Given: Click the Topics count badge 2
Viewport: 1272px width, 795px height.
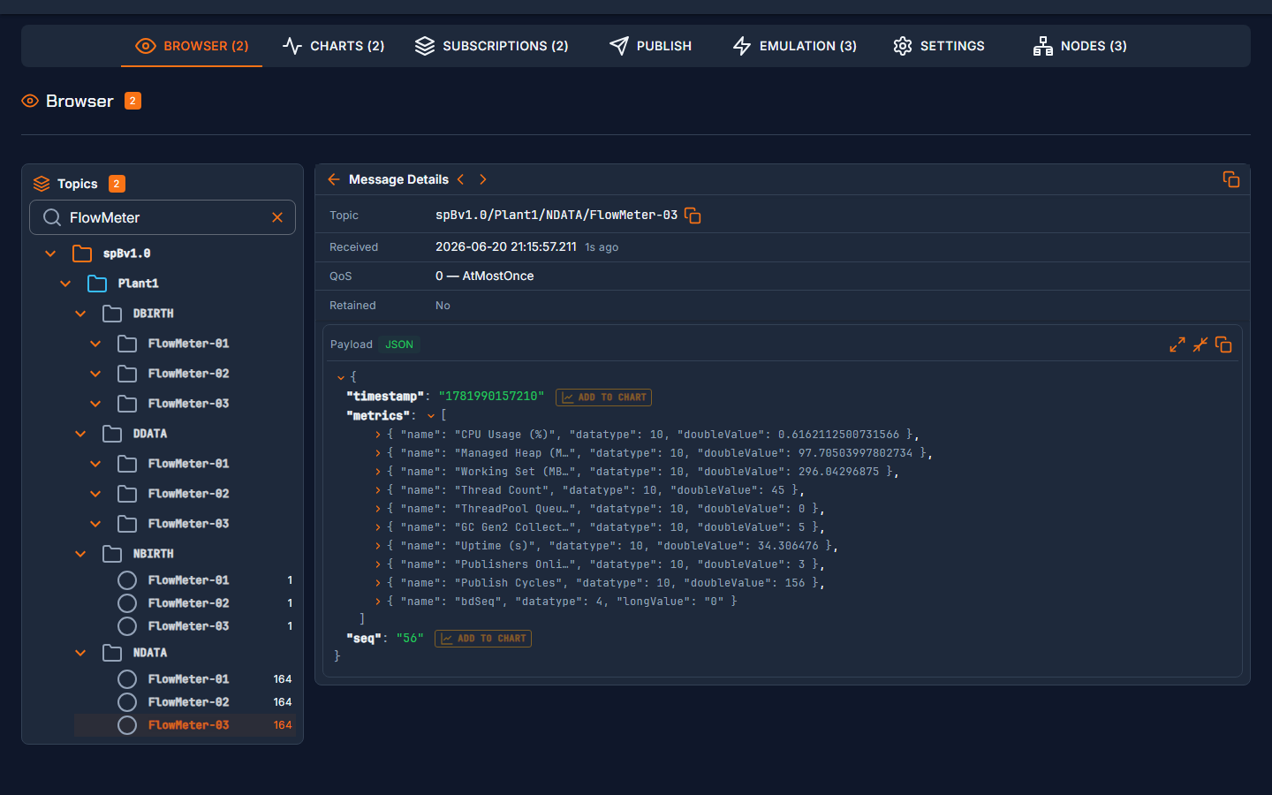Looking at the screenshot, I should coord(117,184).
